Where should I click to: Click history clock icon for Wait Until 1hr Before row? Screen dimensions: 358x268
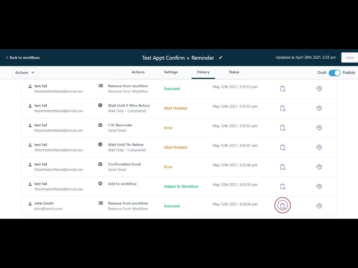[x=319, y=147]
